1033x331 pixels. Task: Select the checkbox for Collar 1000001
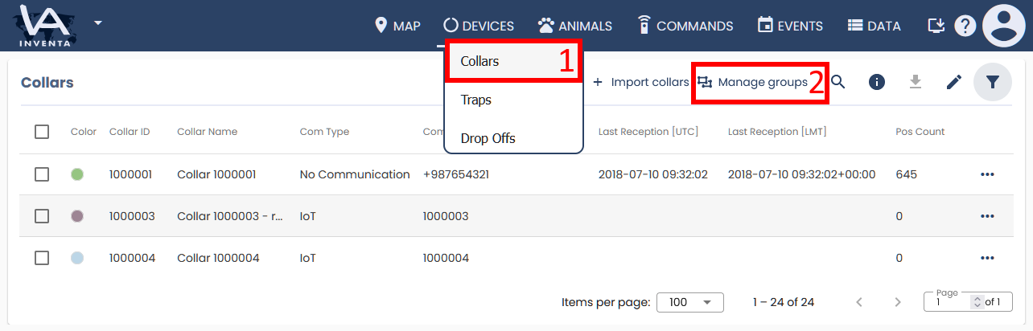click(x=42, y=174)
